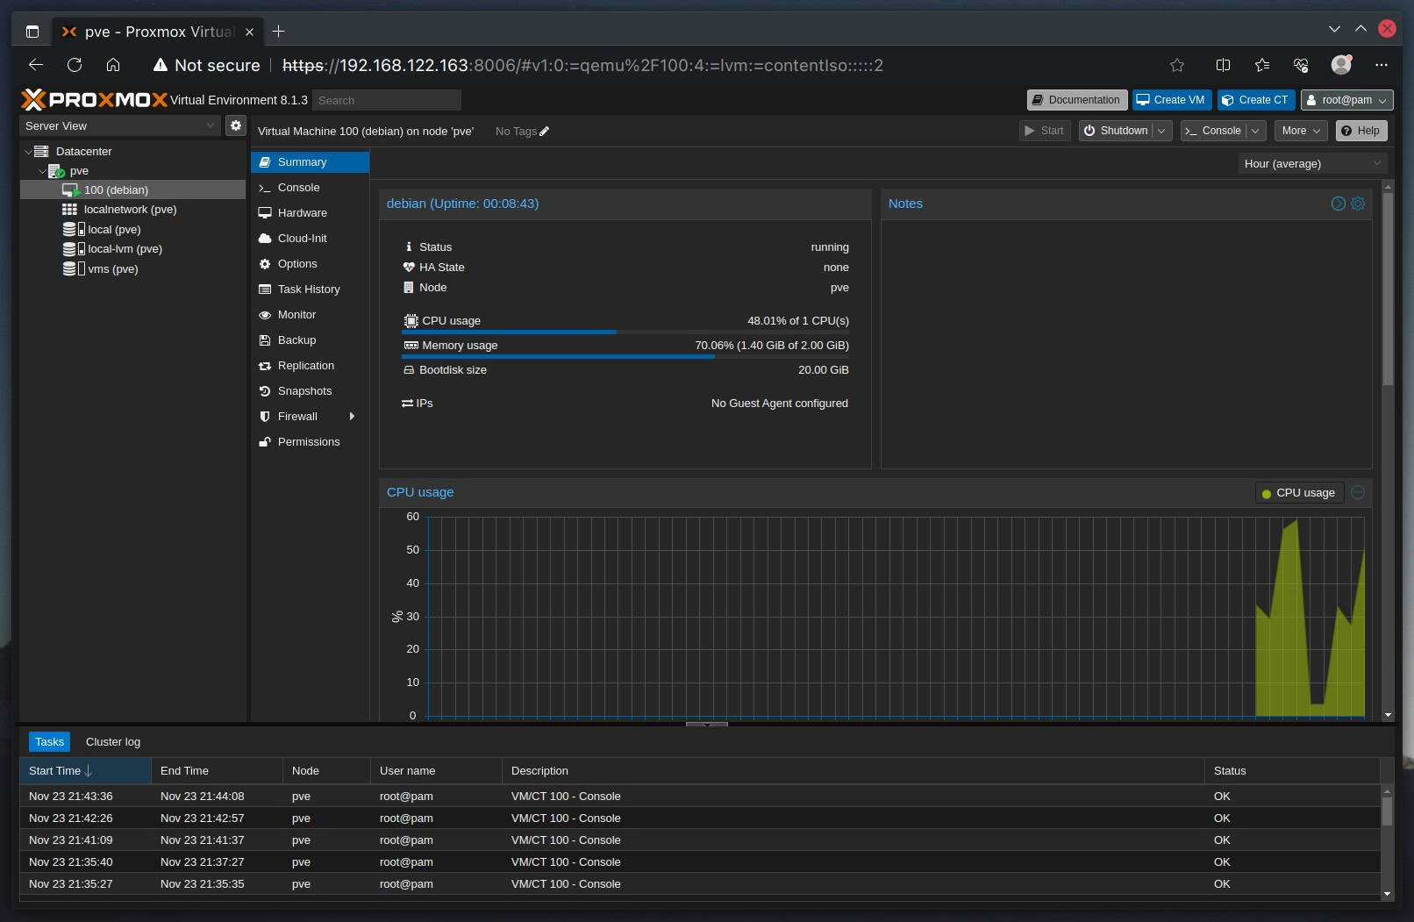Open browser tab actions icon
Image resolution: width=1414 pixels, height=922 pixels.
32,32
